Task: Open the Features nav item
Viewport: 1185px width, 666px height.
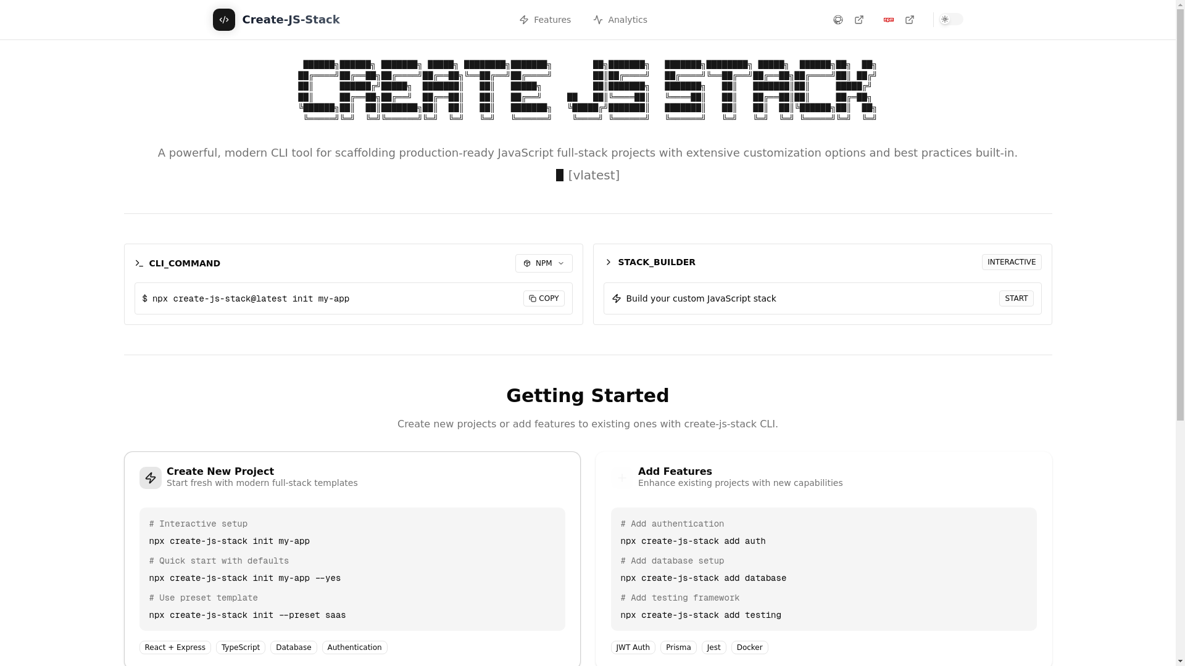Action: 545,20
